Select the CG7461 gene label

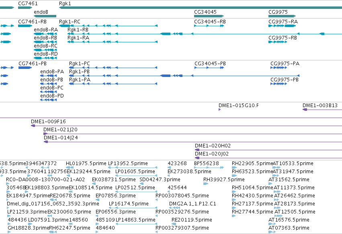pyautogui.click(x=28, y=4)
